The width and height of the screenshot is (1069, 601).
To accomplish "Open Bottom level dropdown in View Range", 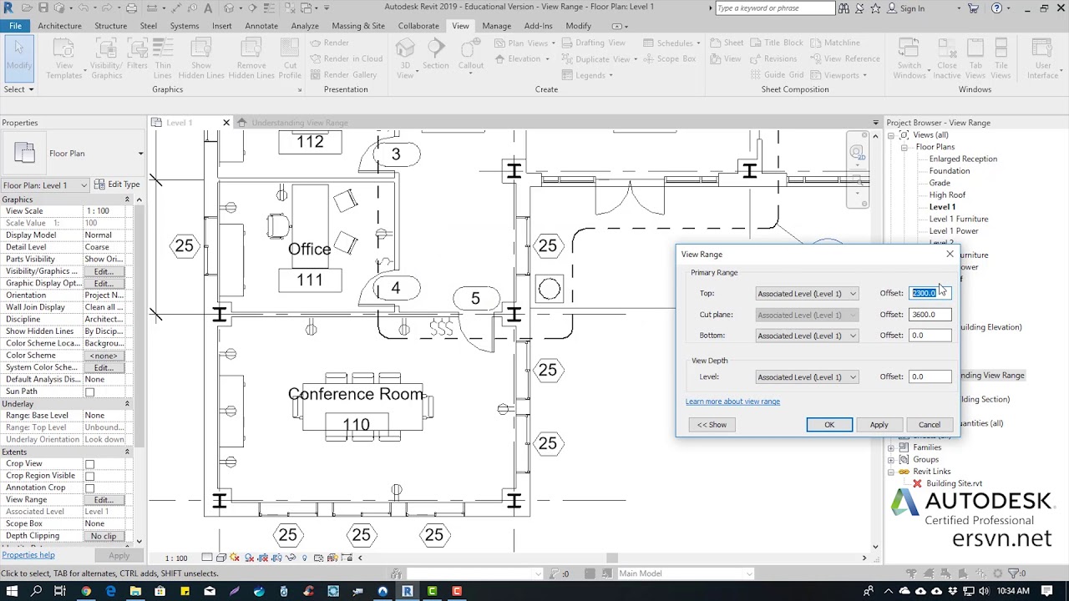I will (807, 336).
